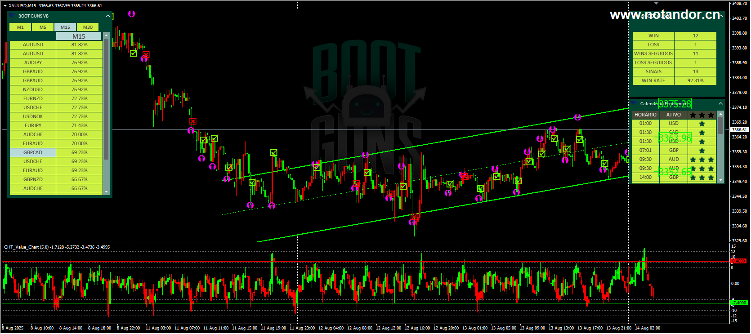The image size is (751, 334).
Task: Select the EURNZD pair row
Action: [x=56, y=98]
